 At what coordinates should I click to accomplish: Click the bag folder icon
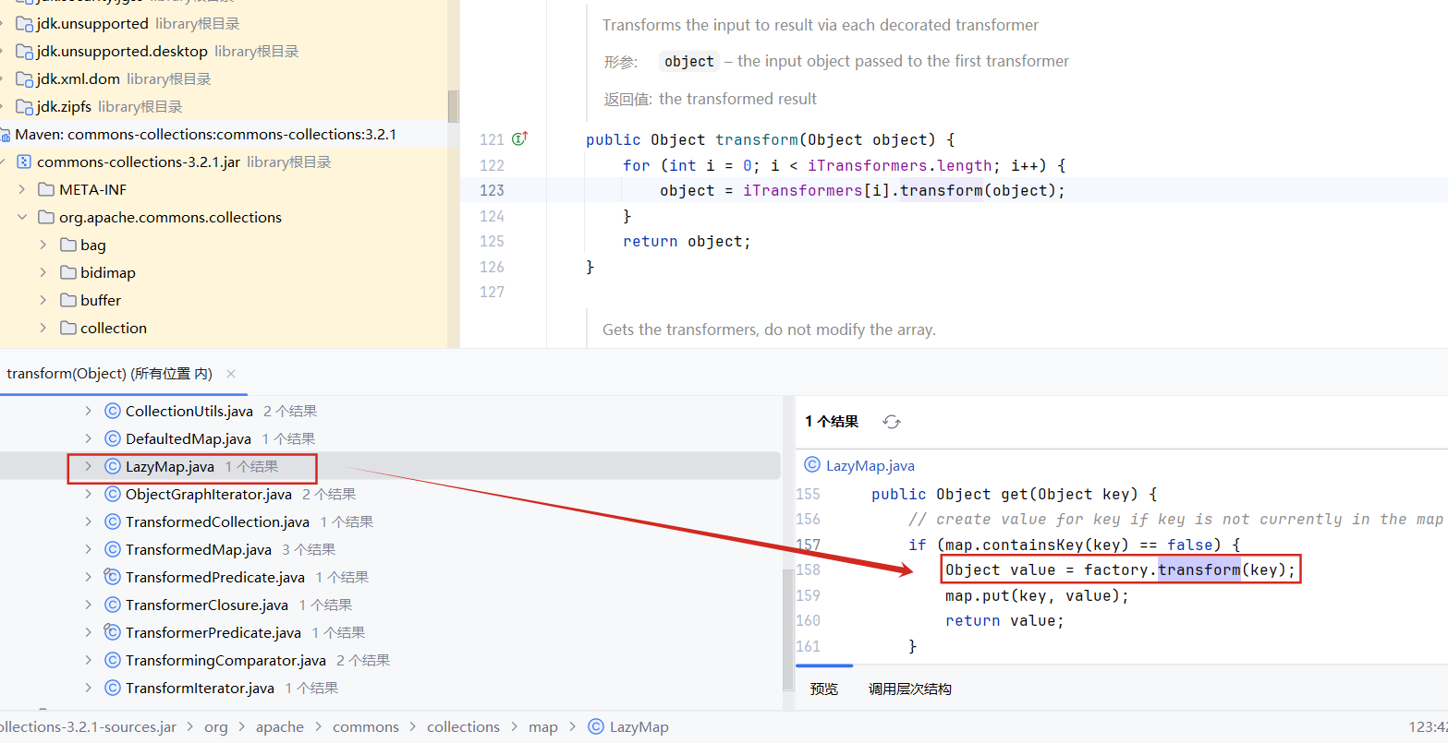point(67,245)
